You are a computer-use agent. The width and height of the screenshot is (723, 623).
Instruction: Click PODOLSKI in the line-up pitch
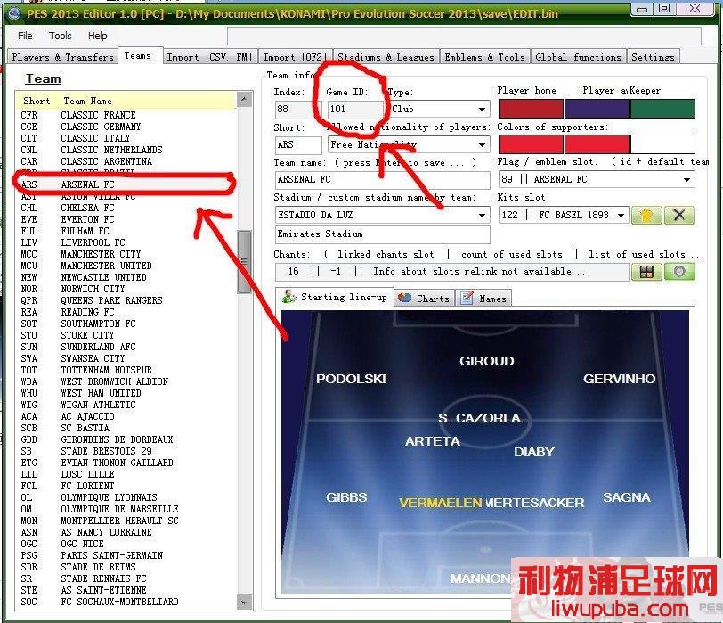pos(351,379)
